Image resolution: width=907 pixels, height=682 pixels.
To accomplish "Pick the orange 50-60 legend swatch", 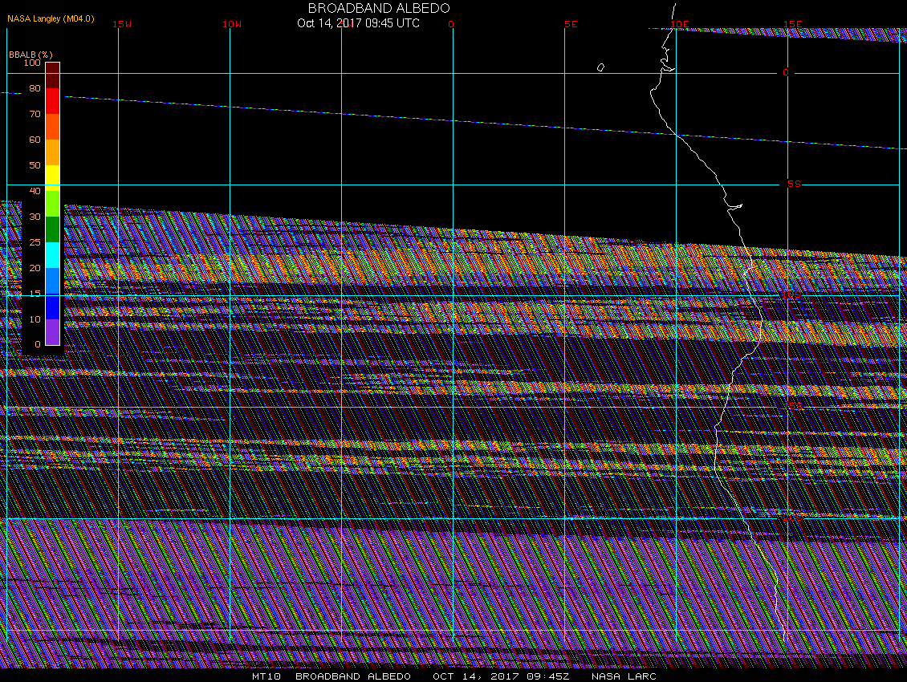I will pyautogui.click(x=53, y=152).
